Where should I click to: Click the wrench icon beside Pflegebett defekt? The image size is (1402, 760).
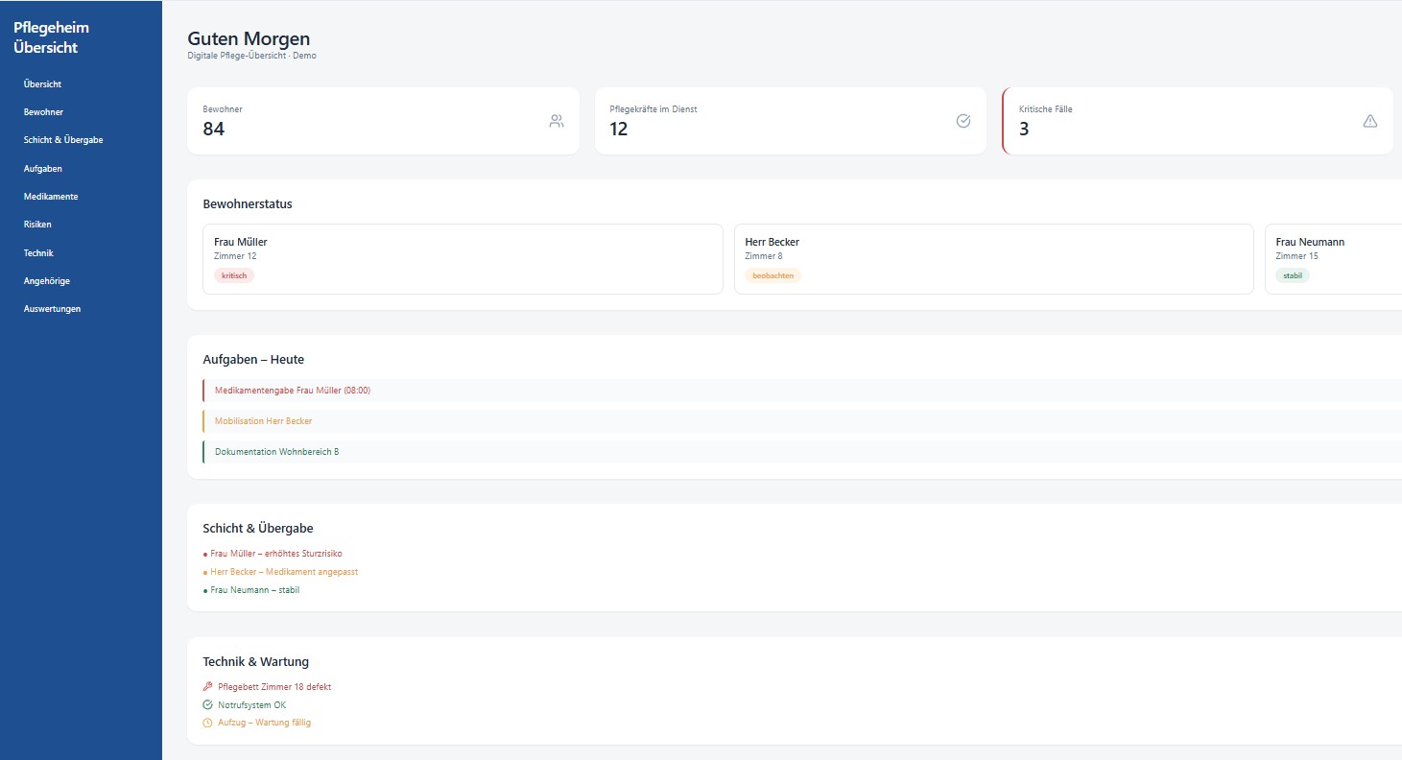(207, 687)
